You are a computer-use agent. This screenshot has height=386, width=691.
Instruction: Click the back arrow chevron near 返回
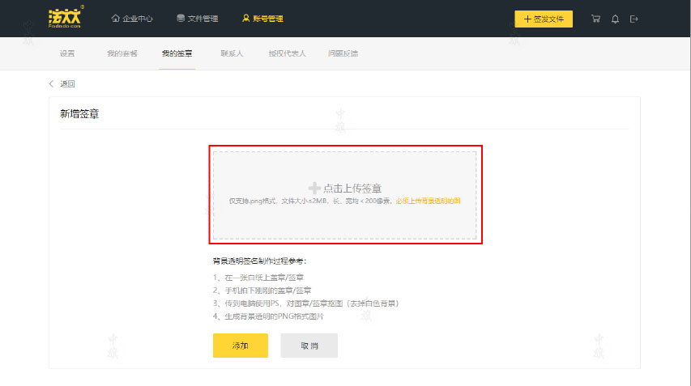click(x=53, y=83)
